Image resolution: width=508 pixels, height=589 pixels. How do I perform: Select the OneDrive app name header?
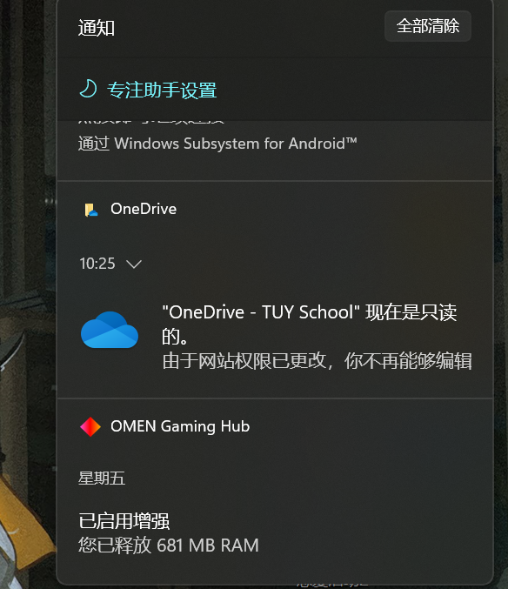click(x=144, y=209)
